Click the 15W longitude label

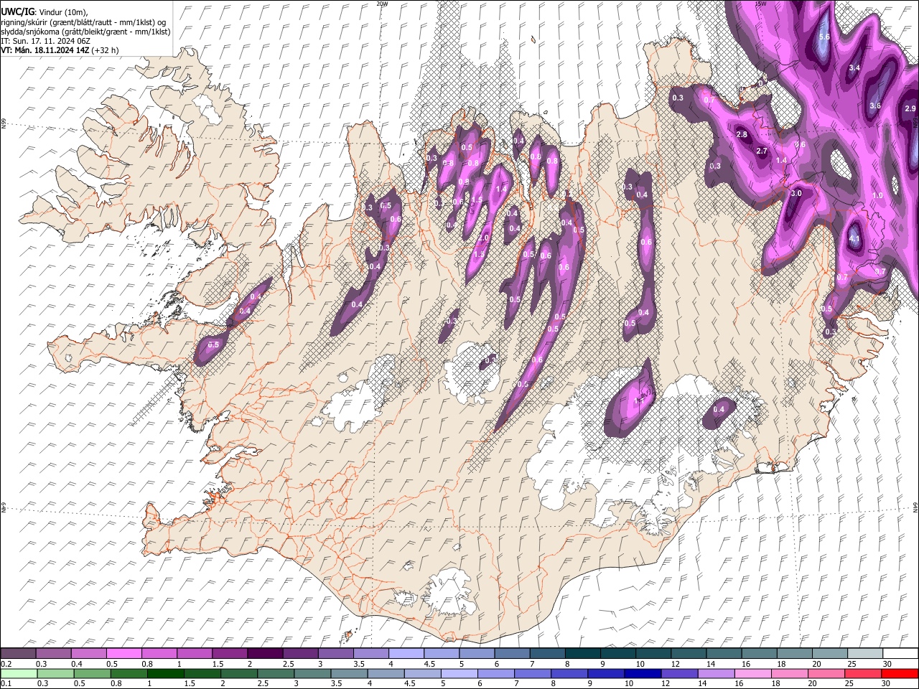760,4
